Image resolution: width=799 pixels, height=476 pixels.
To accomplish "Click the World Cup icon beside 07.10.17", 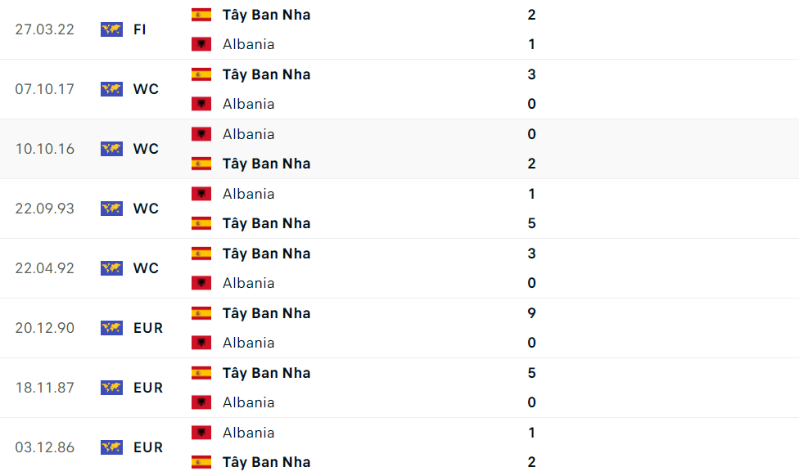I will click(111, 89).
